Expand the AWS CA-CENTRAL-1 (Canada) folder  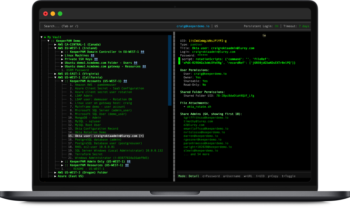[55, 45]
